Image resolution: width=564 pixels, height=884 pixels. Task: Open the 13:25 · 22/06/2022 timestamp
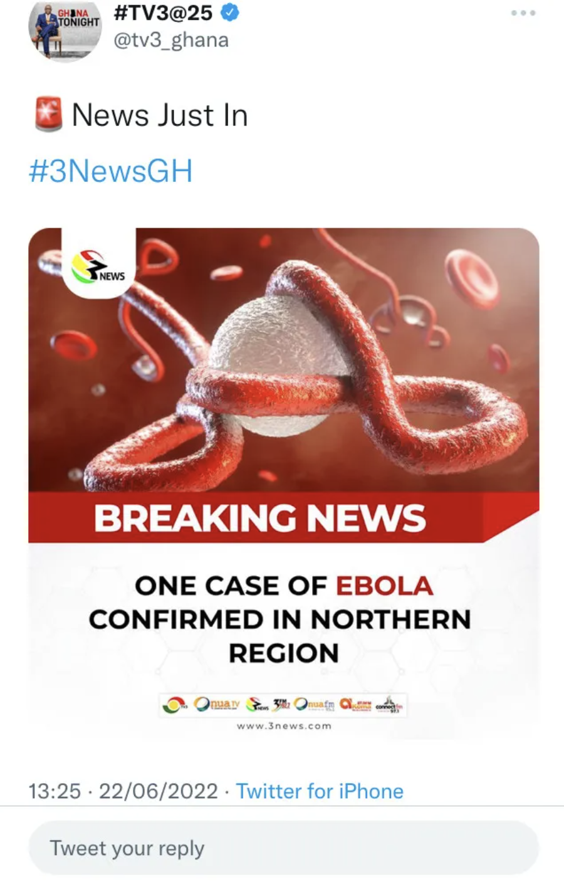(123, 791)
